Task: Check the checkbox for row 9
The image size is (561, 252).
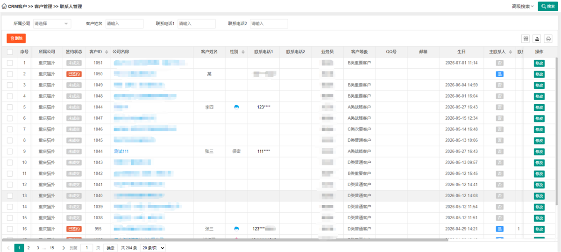Action: pyautogui.click(x=10, y=151)
